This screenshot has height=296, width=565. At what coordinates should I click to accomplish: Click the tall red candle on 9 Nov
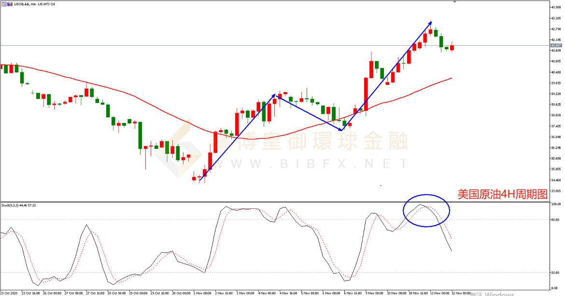366,94
